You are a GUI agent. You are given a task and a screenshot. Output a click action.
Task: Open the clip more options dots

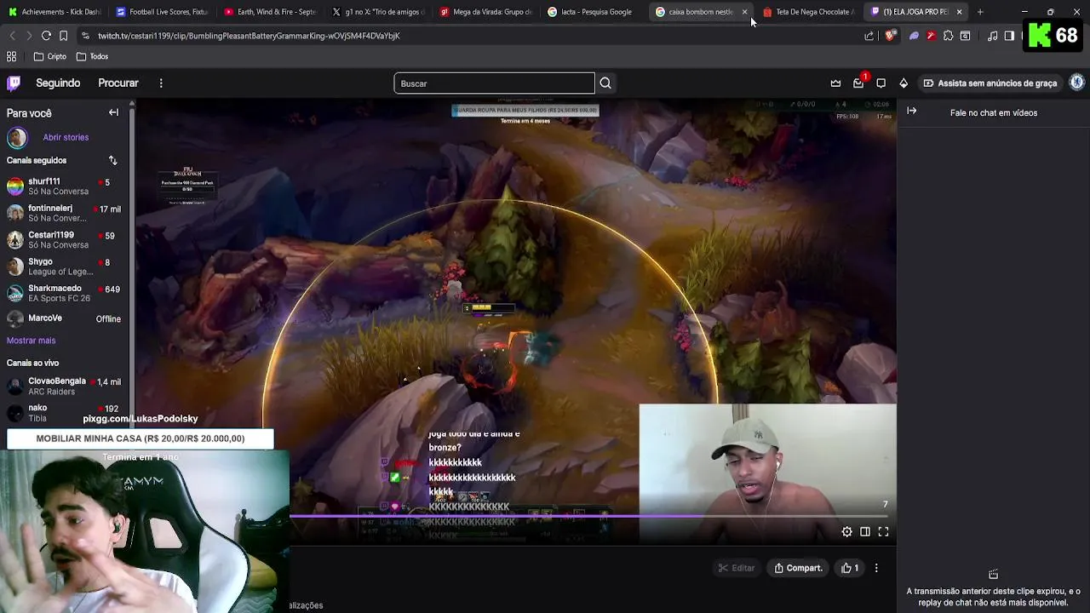[x=876, y=568]
